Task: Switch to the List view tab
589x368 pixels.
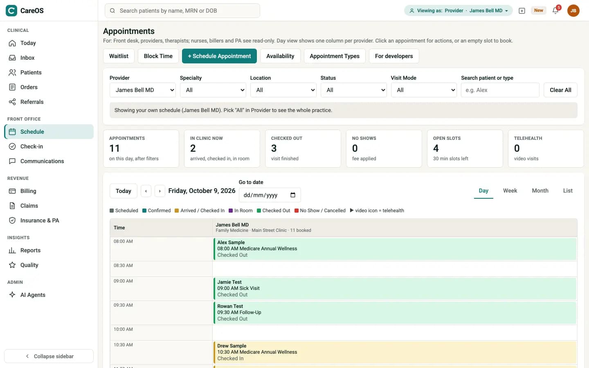Action: point(568,191)
